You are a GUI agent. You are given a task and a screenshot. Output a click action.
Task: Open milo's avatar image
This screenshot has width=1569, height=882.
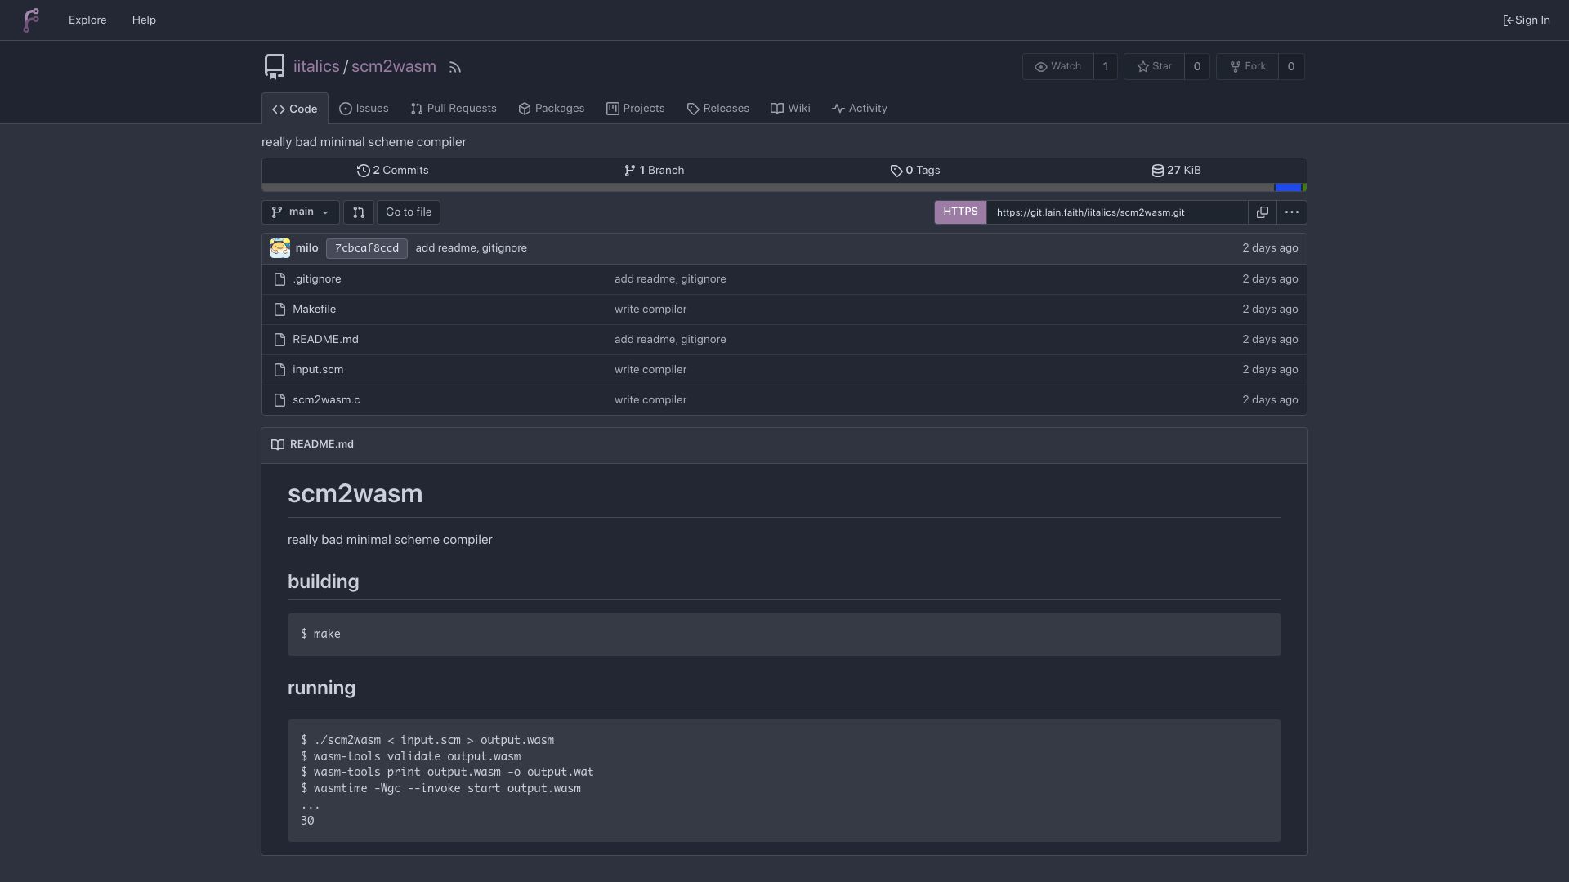(x=280, y=248)
